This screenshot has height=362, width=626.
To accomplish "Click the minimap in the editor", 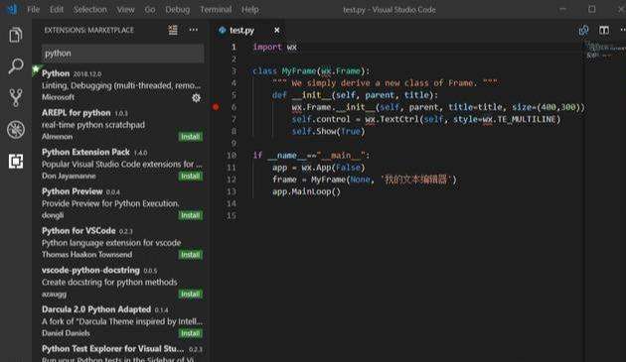I will tap(605, 51).
